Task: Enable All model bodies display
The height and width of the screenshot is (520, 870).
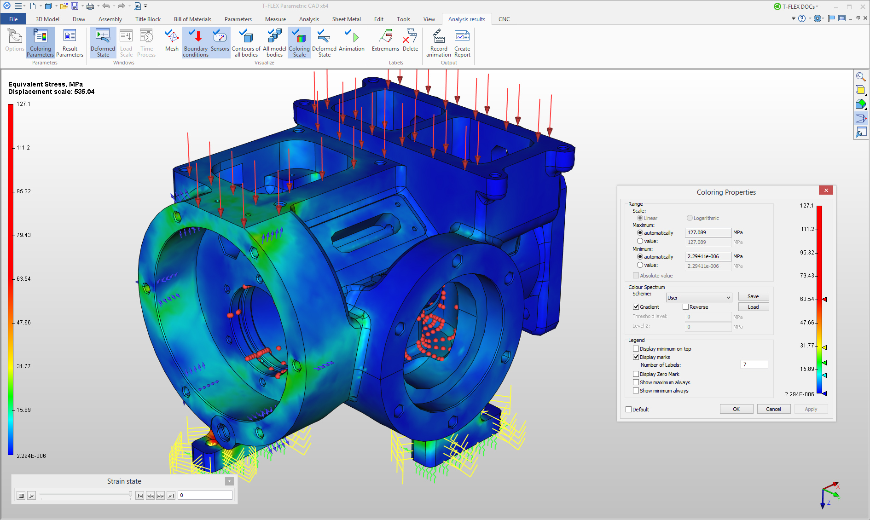Action: pos(274,43)
